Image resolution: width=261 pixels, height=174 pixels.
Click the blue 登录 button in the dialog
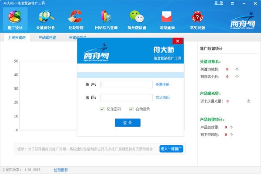pos(127,123)
